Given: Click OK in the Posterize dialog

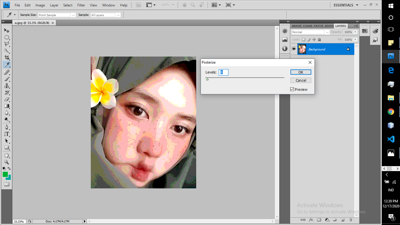Looking at the screenshot, I should (x=301, y=72).
